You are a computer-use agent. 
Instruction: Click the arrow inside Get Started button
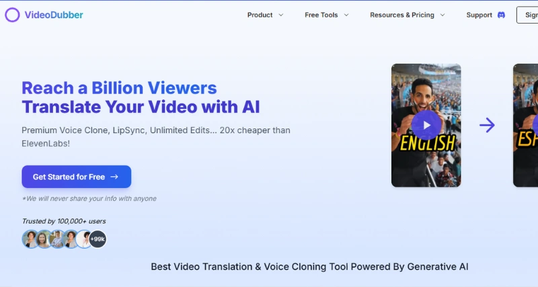(114, 177)
